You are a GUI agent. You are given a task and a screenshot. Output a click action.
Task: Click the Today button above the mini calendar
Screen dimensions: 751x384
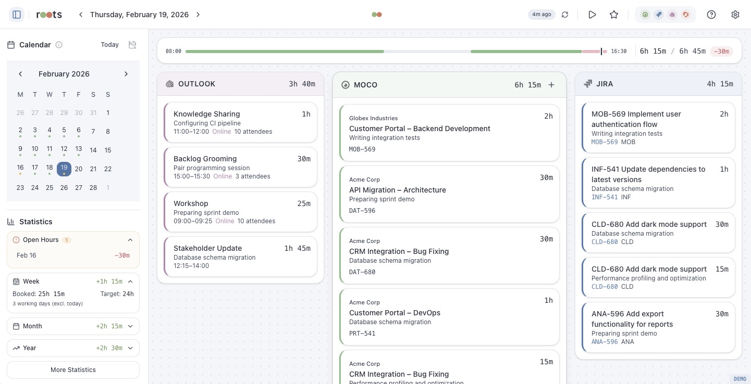point(109,45)
